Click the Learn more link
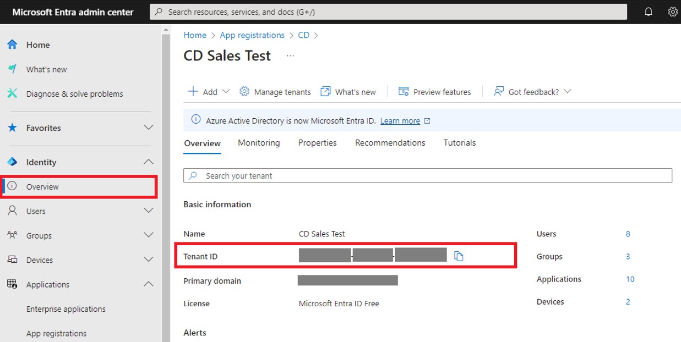The image size is (681, 342). (x=400, y=121)
